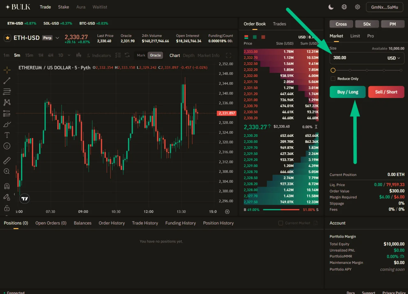Select the trend line drawing tool

tap(7, 81)
